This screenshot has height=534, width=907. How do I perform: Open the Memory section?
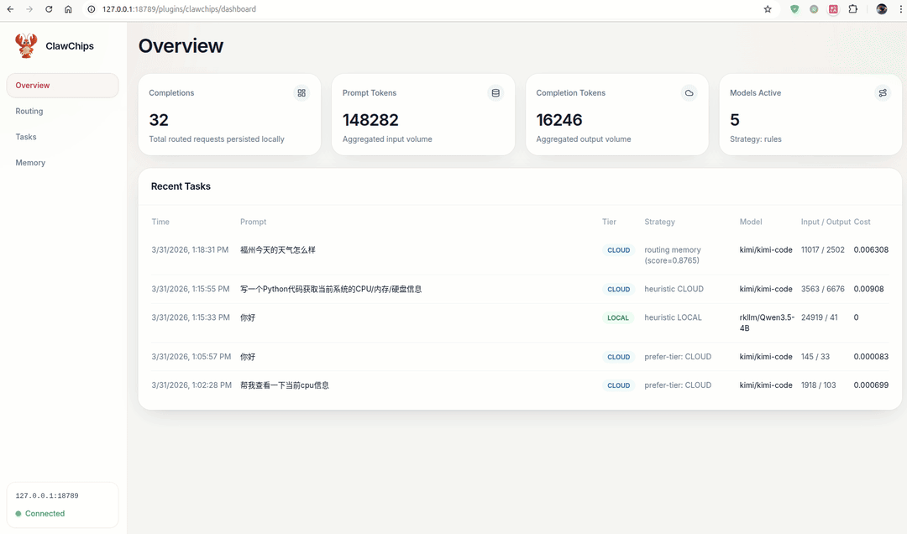(x=30, y=163)
